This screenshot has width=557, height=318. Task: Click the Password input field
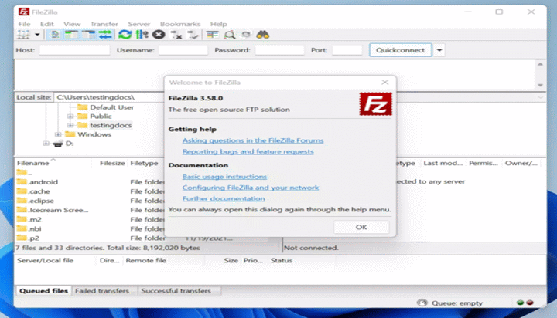(x=279, y=50)
